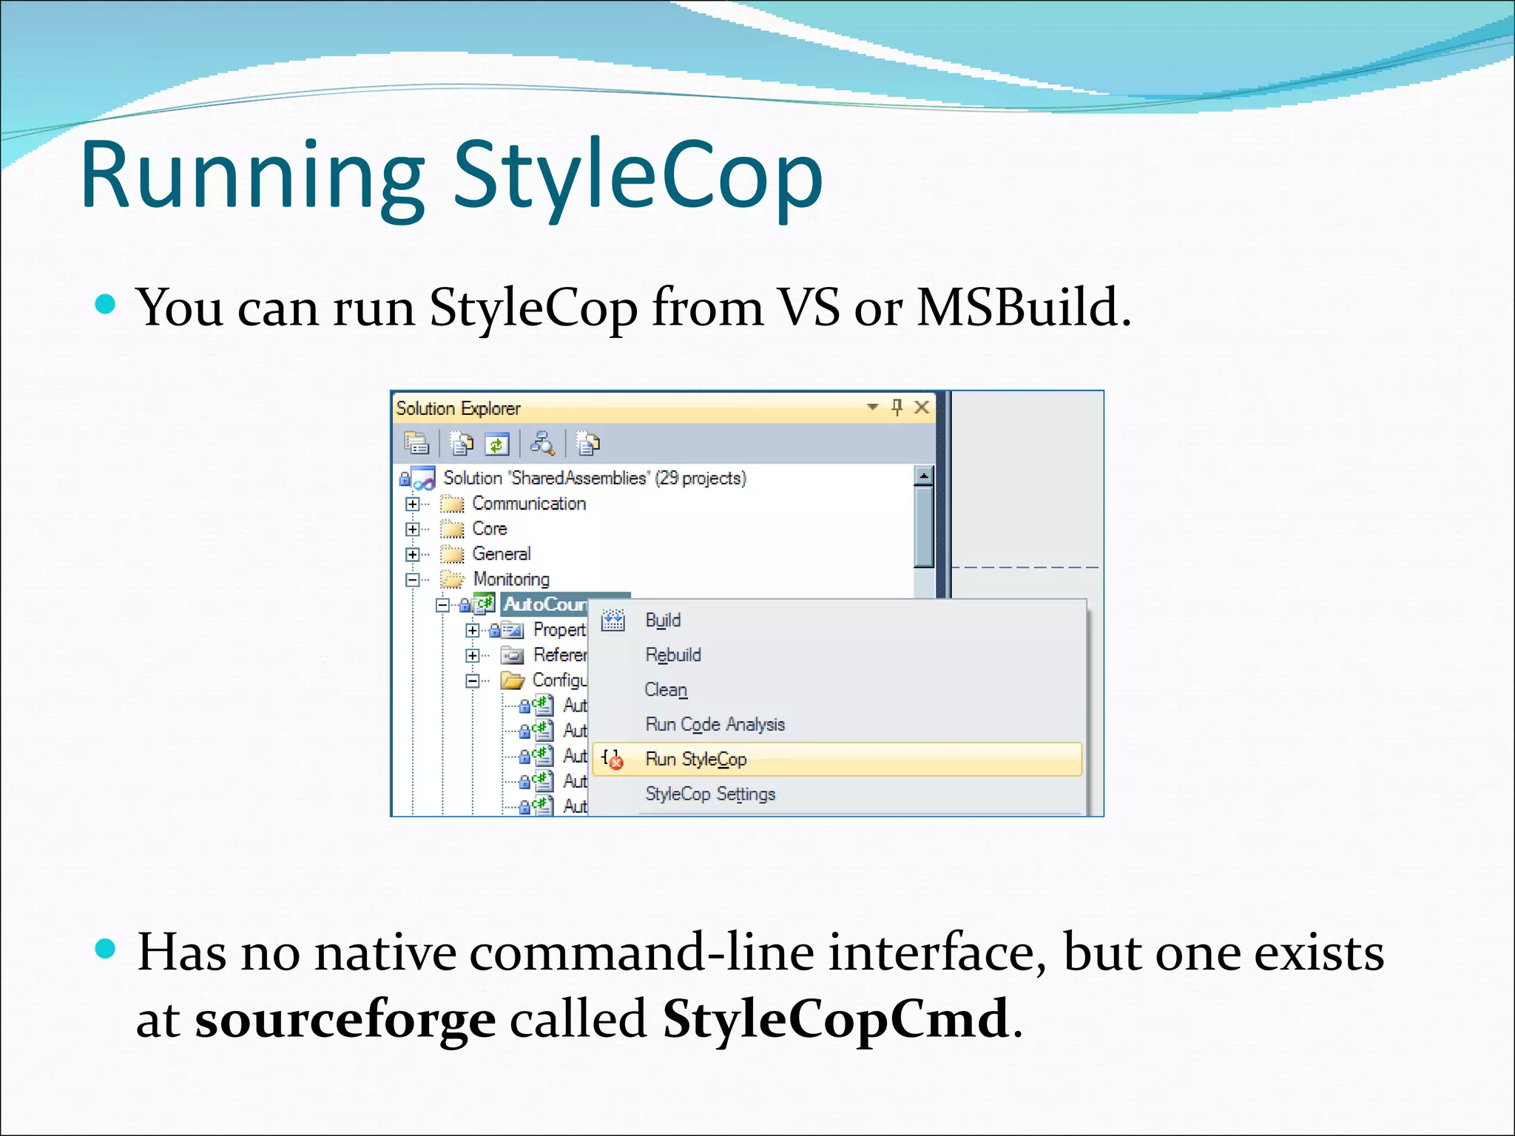Image resolution: width=1515 pixels, height=1136 pixels.
Task: Select the General tree item
Action: (502, 554)
